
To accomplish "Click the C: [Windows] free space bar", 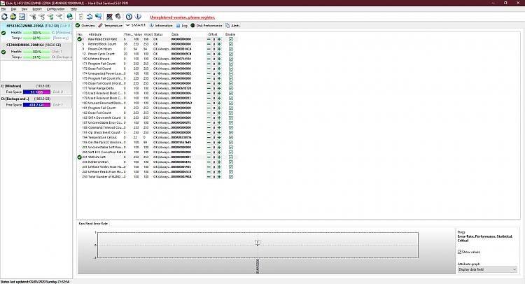I will tap(36, 92).
